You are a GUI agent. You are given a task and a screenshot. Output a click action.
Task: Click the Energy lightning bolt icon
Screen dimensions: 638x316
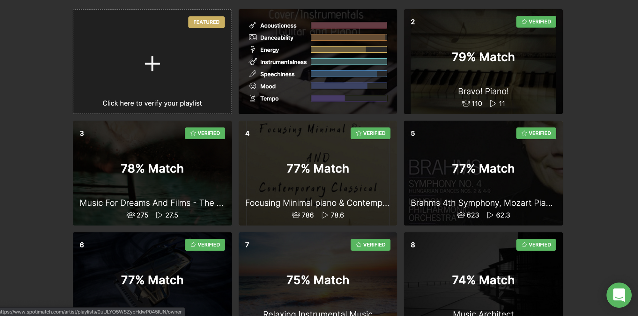tap(253, 49)
